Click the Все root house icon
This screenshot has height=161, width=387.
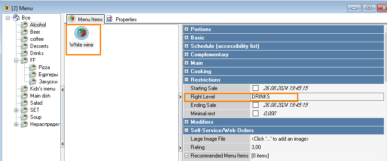coord(16,18)
